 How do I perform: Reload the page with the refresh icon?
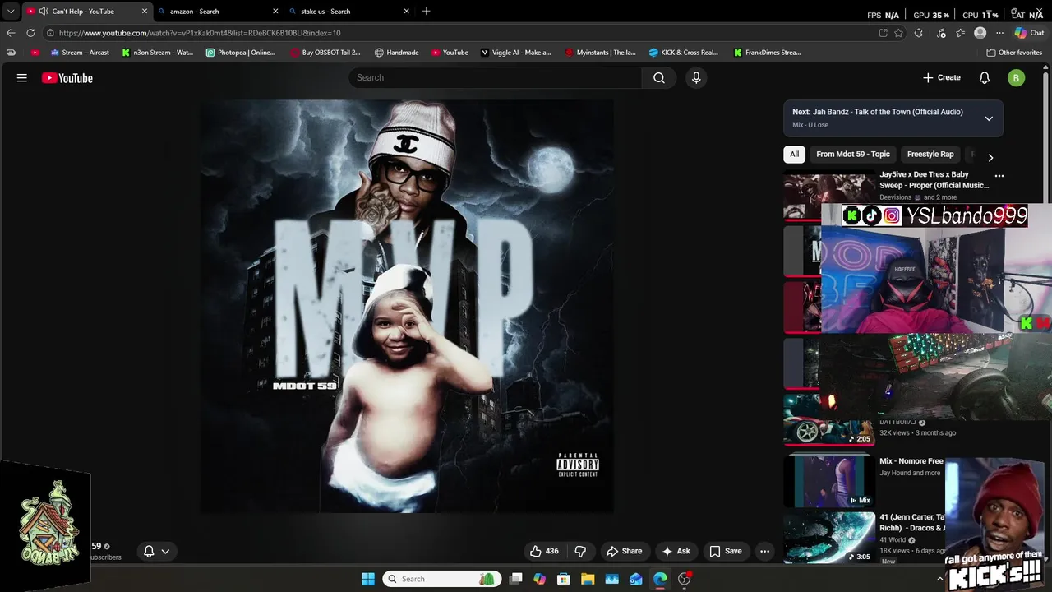(30, 33)
